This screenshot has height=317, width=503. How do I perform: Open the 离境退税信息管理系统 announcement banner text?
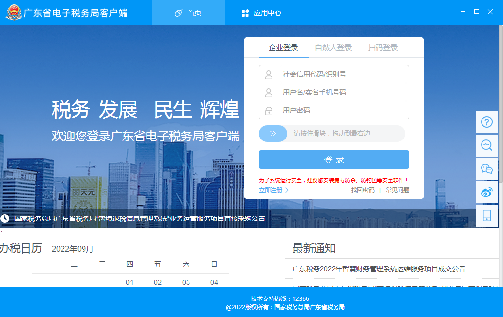[x=140, y=218]
